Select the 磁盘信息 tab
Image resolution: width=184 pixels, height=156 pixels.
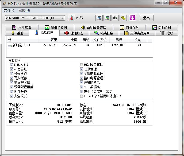44,33
